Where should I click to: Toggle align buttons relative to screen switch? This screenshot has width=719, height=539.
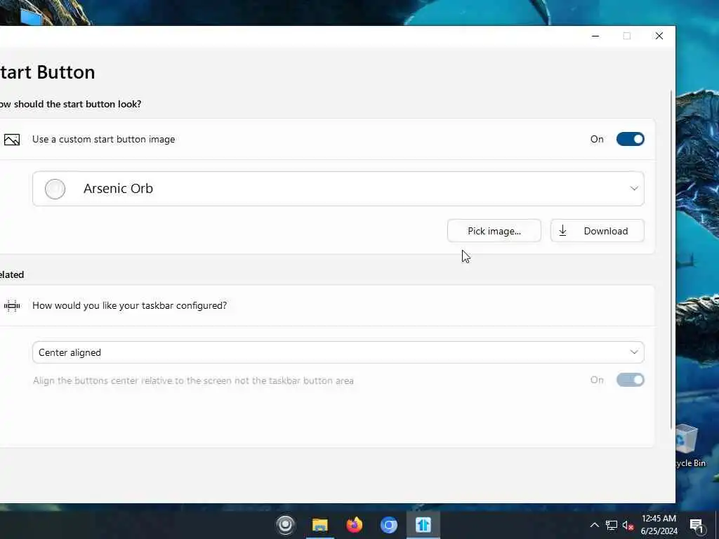pyautogui.click(x=630, y=380)
